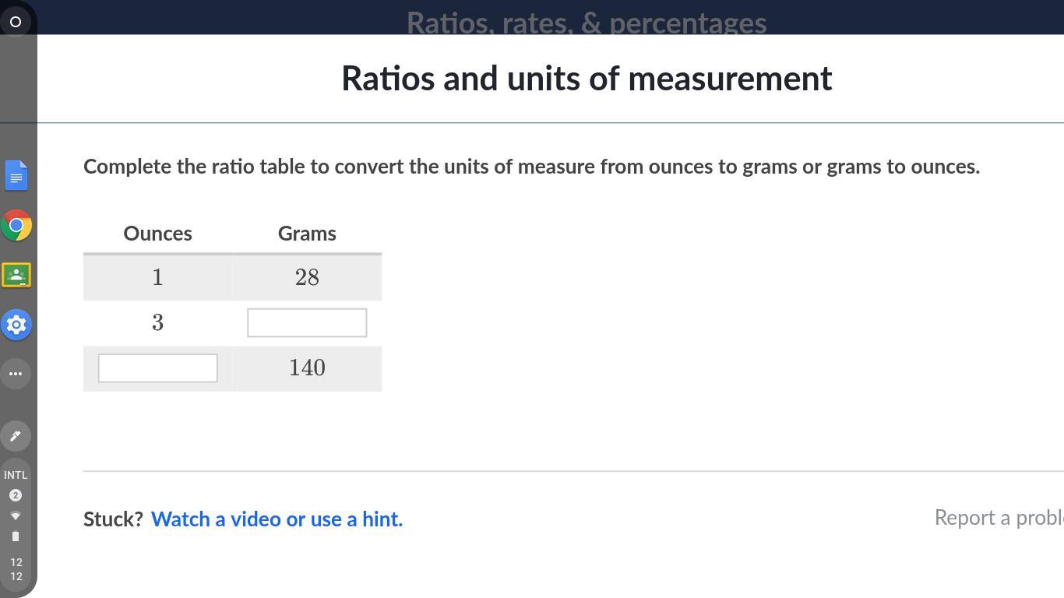This screenshot has width=1064, height=598.
Task: Click 'Watch a video or use a hint' link
Action: (277, 519)
